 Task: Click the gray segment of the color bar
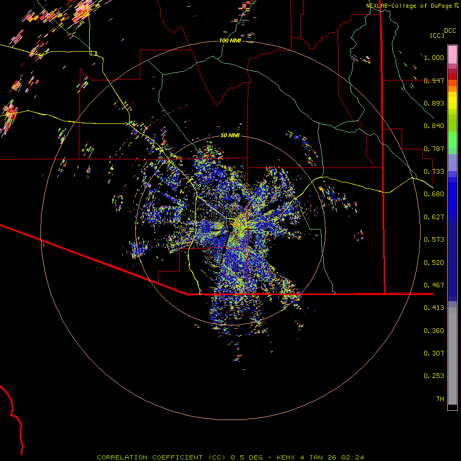(x=452, y=356)
